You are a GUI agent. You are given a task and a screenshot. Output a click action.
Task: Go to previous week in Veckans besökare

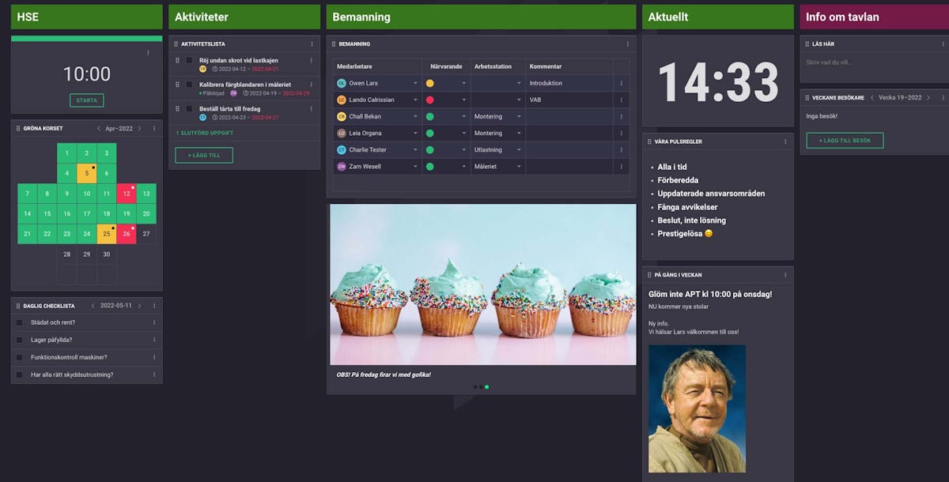871,98
